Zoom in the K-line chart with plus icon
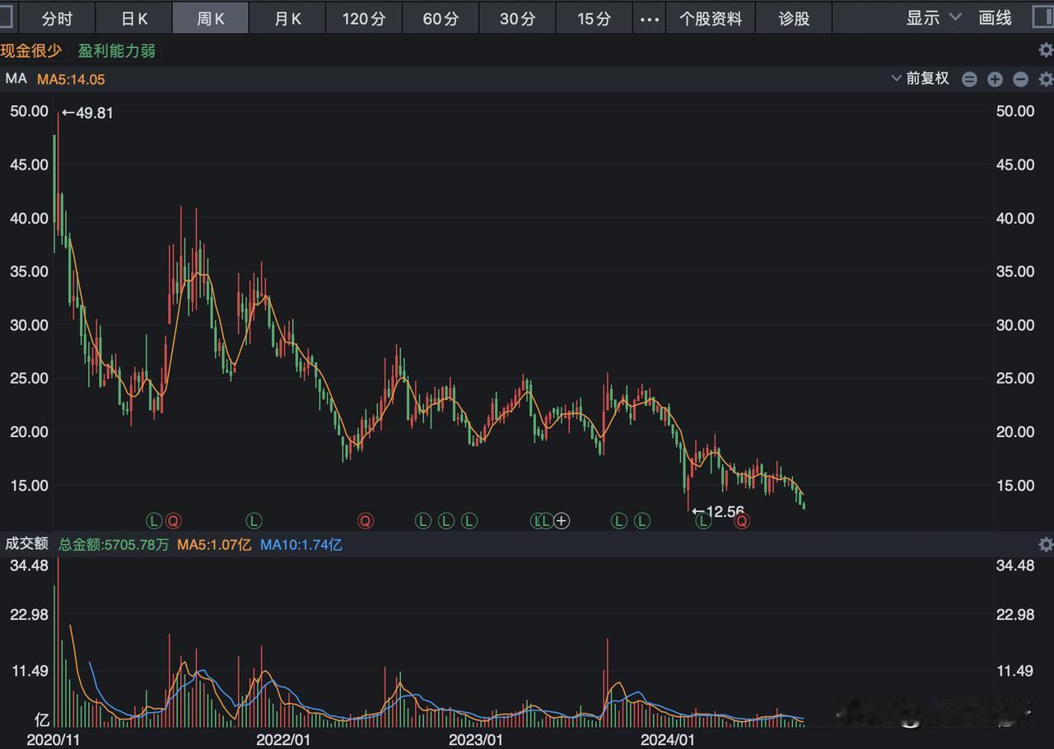1054x749 pixels. pos(995,80)
